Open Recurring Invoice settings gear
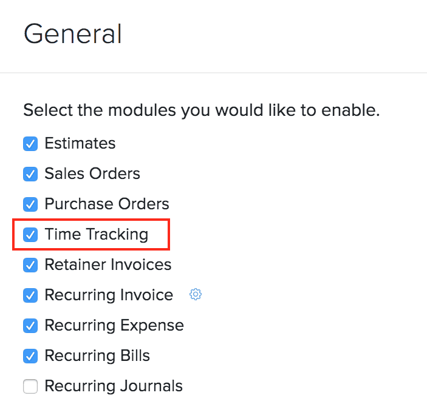The height and width of the screenshot is (404, 427). [196, 295]
